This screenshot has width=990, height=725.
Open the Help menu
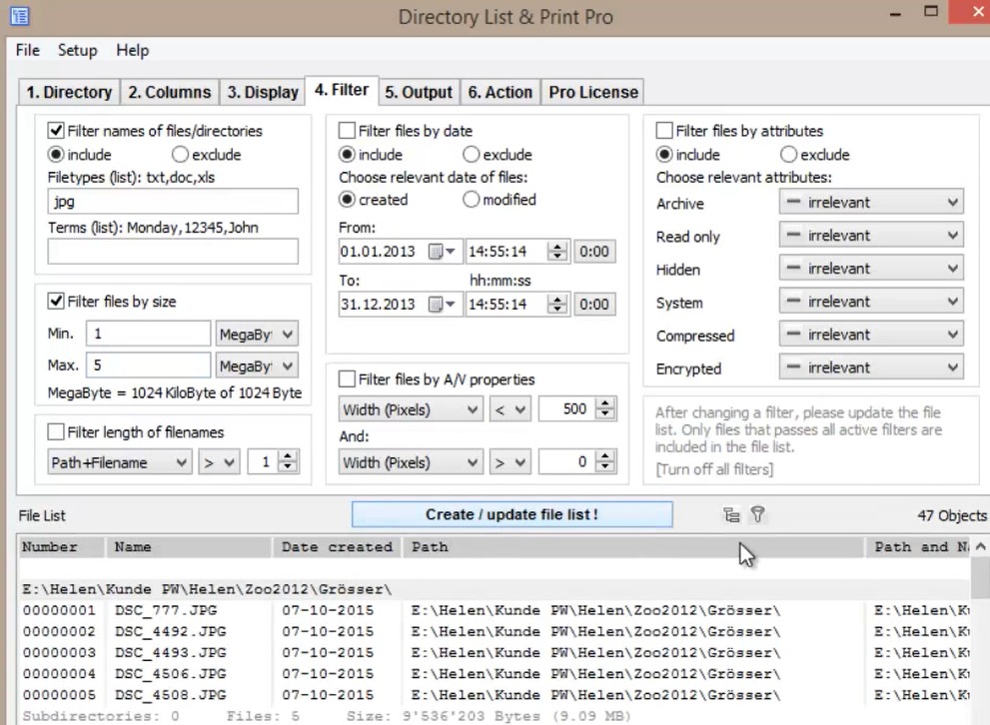[132, 50]
